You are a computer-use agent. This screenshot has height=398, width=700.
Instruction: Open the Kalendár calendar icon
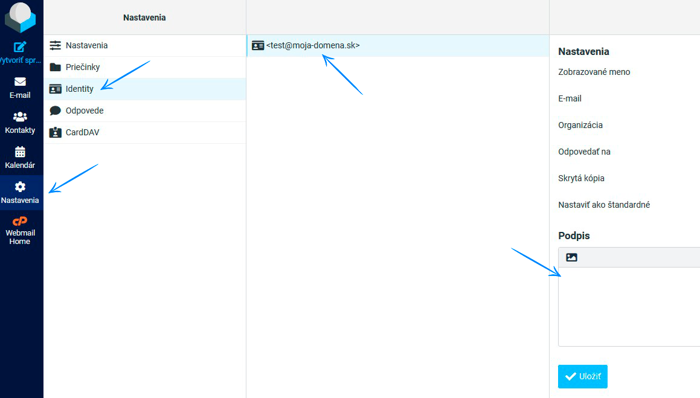coord(20,152)
